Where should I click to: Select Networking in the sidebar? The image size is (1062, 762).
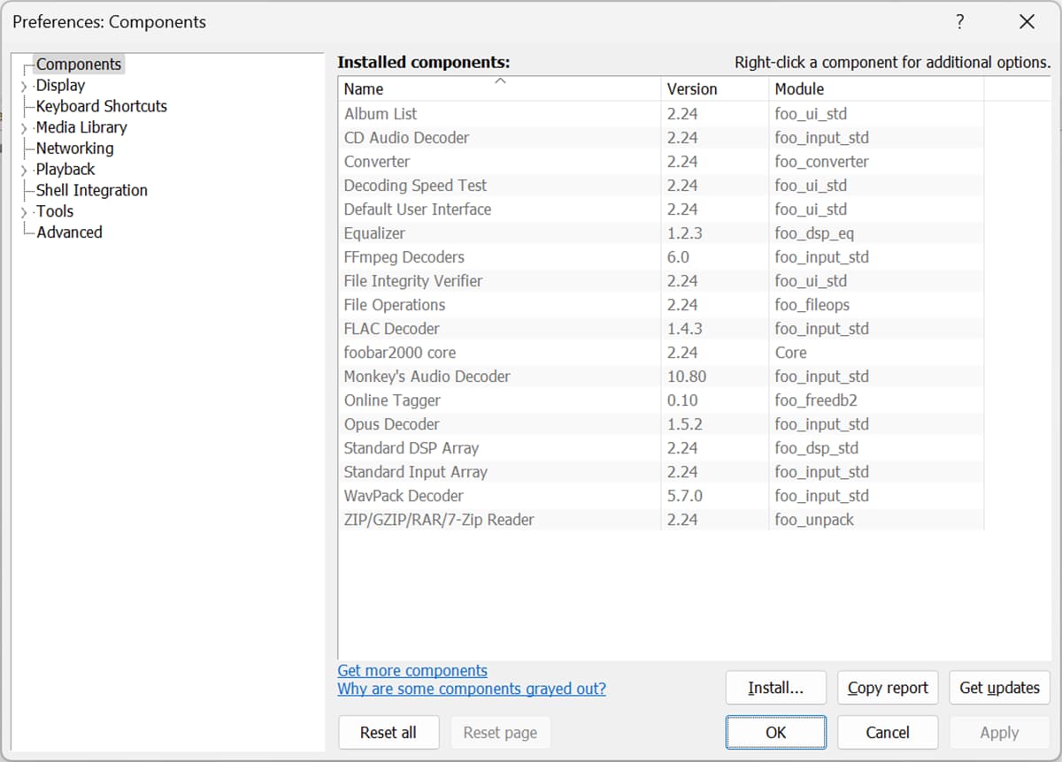pyautogui.click(x=74, y=149)
